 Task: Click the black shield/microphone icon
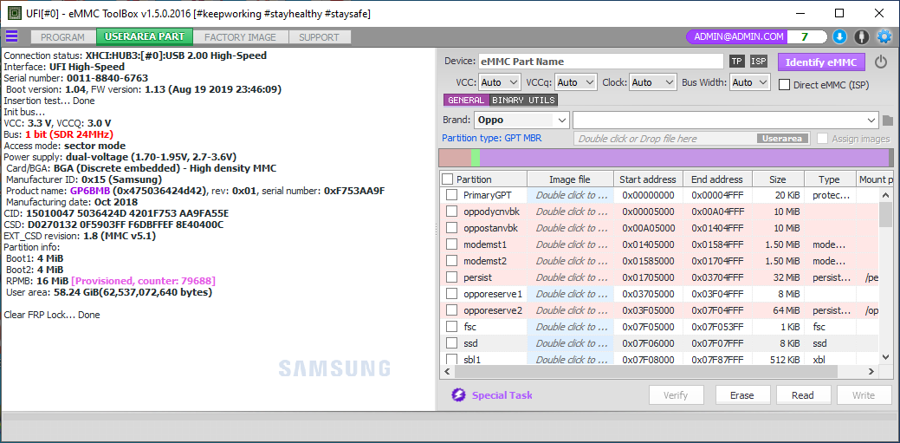pyautogui.click(x=862, y=36)
